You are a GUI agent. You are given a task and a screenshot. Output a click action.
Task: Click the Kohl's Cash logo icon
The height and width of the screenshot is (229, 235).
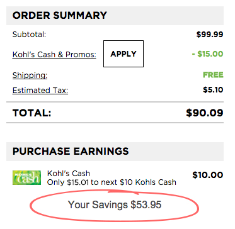[x=26, y=178]
